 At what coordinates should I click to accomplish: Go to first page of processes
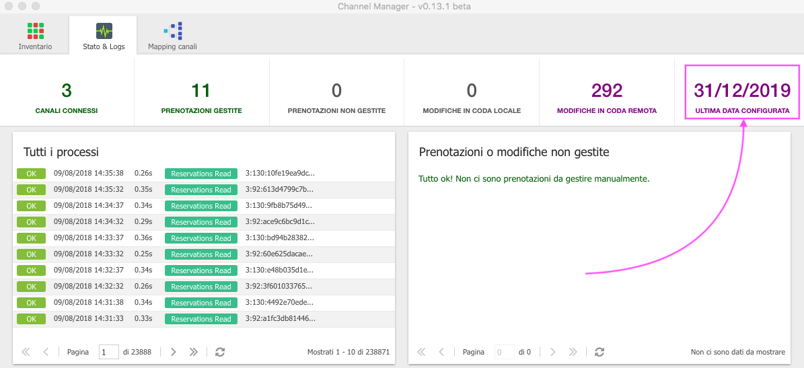26,352
